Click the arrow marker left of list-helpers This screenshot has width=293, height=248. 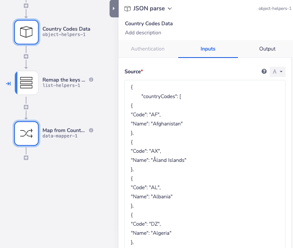tap(8, 84)
